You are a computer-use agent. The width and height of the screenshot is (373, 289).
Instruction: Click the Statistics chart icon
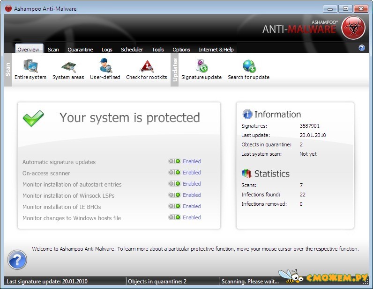[x=246, y=173]
